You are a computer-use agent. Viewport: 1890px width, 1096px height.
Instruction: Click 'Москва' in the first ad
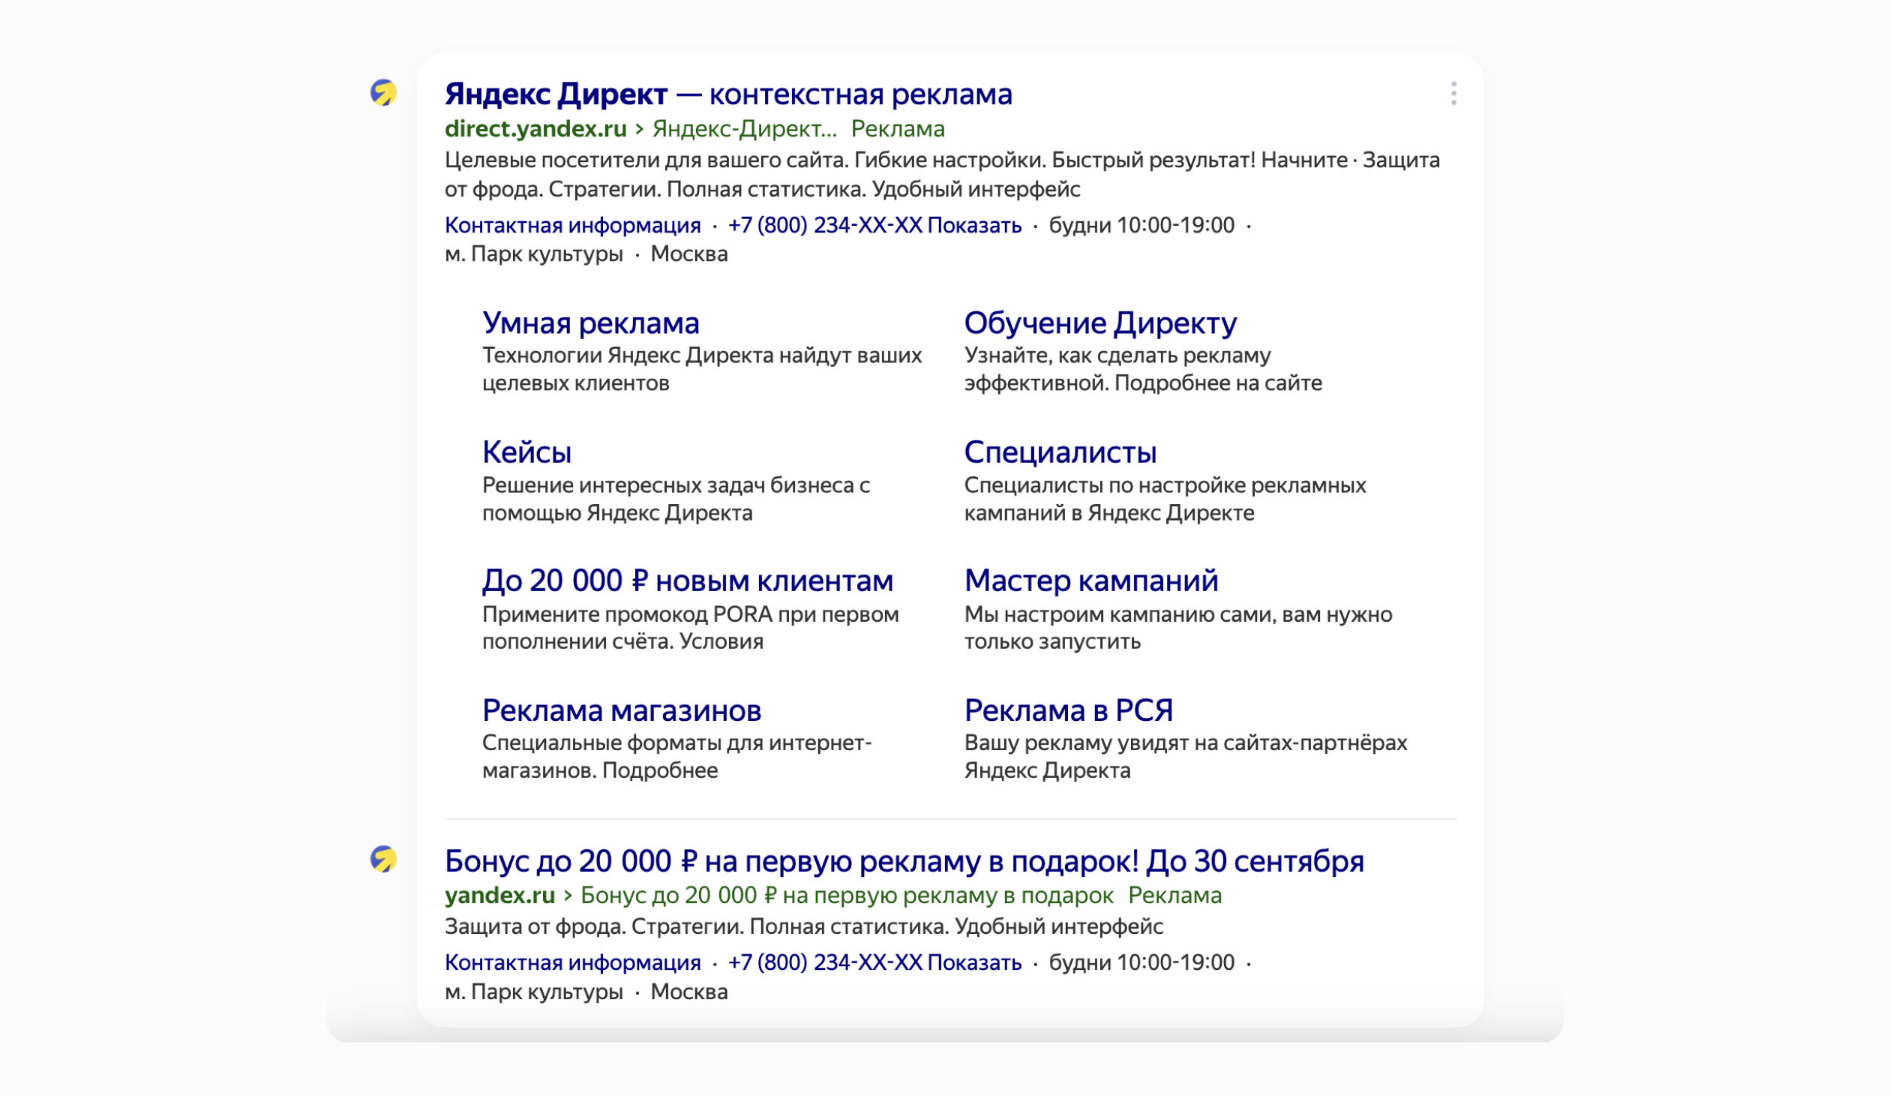click(x=689, y=254)
